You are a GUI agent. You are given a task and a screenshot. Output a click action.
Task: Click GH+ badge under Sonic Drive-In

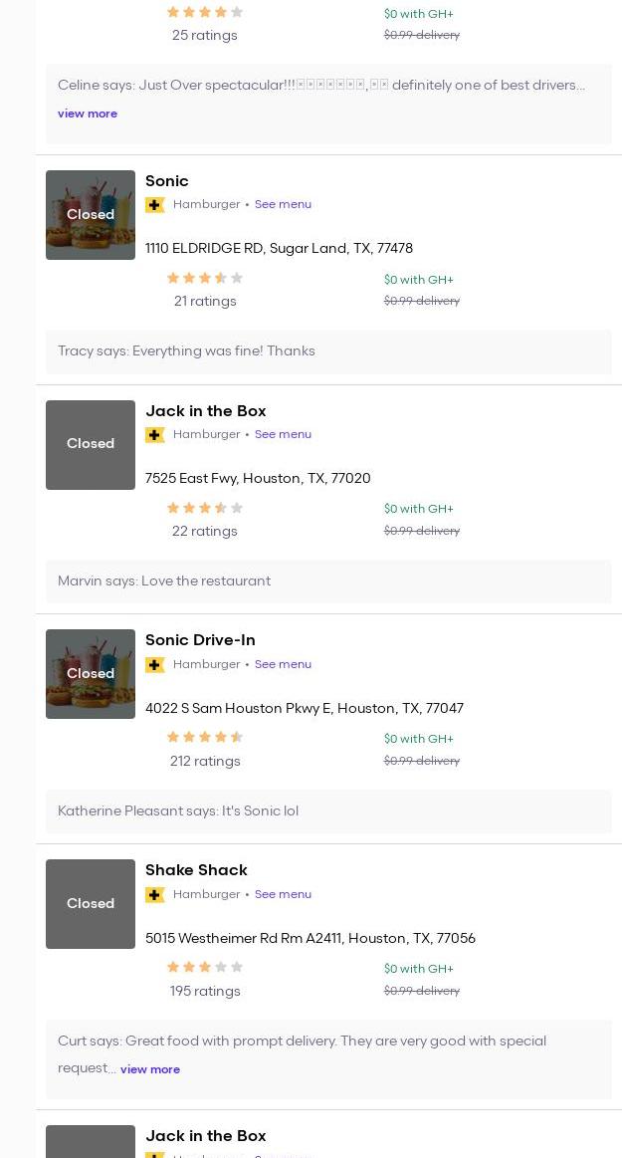tap(154, 665)
